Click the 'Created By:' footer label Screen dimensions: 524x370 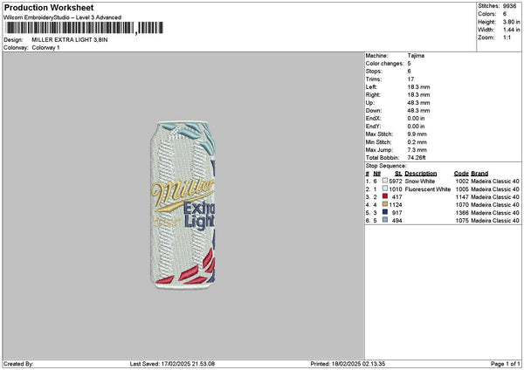click(18, 364)
